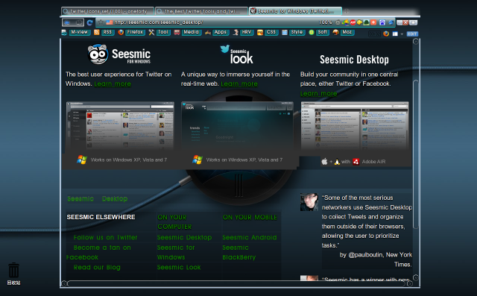This screenshot has height=296, width=477.
Task: Open the Read our Blog link
Action: (97, 268)
